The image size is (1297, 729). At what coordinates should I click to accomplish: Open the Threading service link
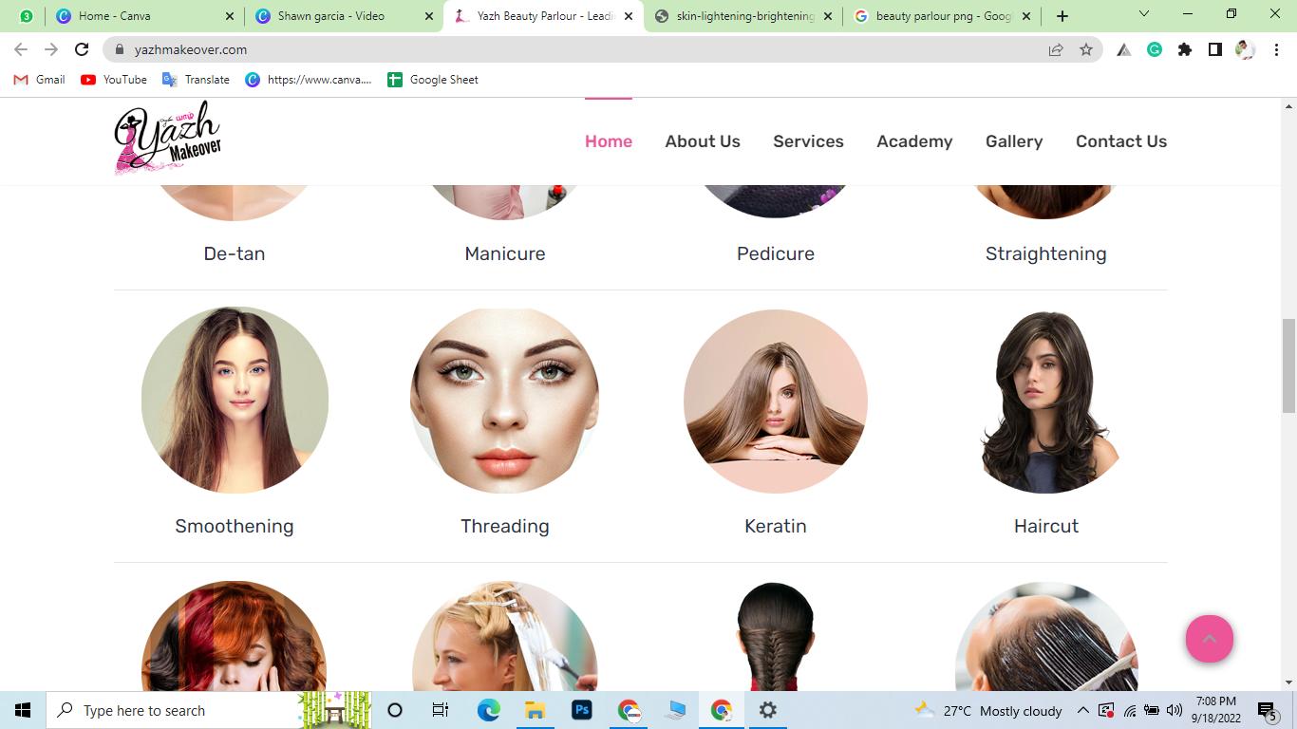click(x=505, y=527)
